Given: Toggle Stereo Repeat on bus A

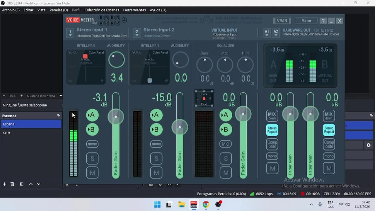Looking at the screenshot, I should click(272, 130).
